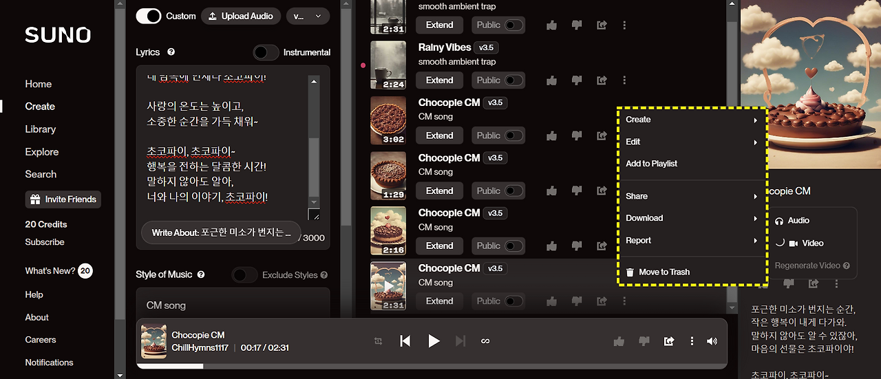This screenshot has height=379, width=881.
Task: Click the Subscribe link
Action: (x=45, y=242)
